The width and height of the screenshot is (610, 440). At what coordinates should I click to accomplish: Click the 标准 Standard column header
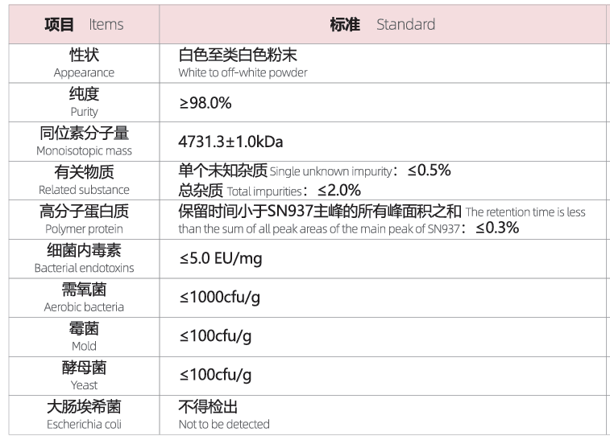382,24
